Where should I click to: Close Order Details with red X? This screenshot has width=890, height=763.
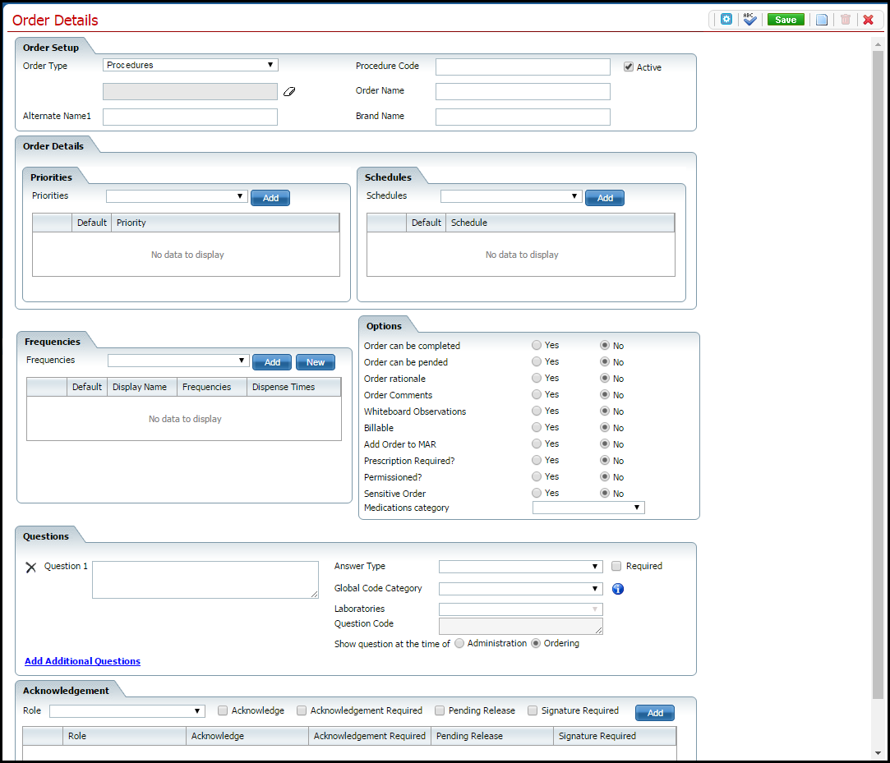(x=868, y=20)
